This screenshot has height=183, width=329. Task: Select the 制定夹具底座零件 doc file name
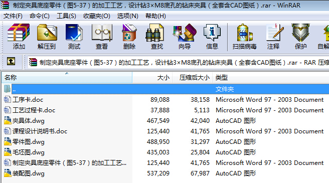pyautogui.click(x=69, y=162)
